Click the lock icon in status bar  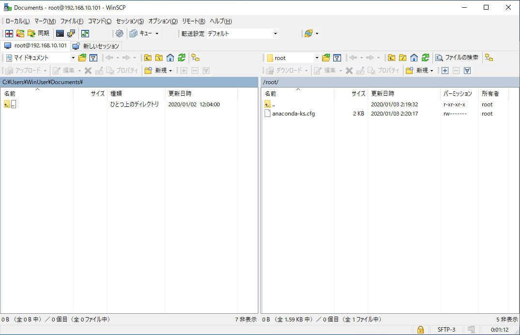click(420, 330)
